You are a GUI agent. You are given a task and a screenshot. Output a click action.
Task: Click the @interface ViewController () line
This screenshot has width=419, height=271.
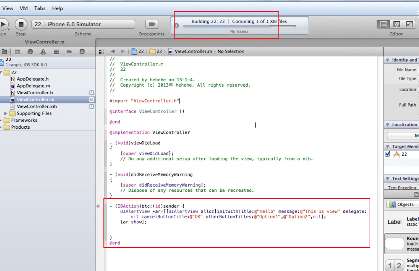point(147,111)
